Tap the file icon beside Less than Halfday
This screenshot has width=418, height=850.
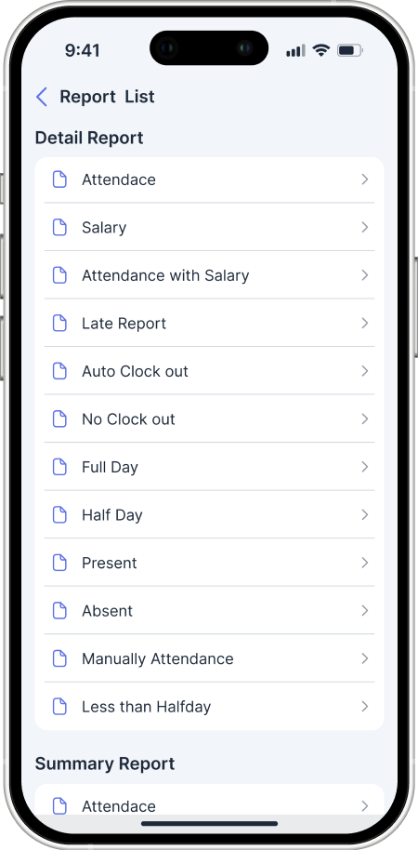click(x=59, y=707)
